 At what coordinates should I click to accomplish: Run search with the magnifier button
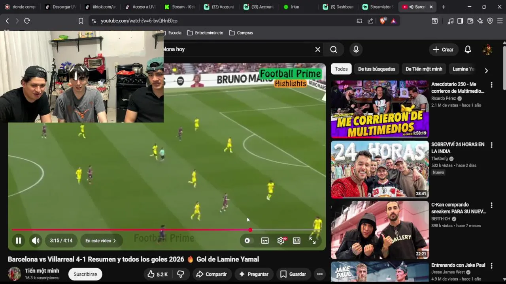coord(334,49)
